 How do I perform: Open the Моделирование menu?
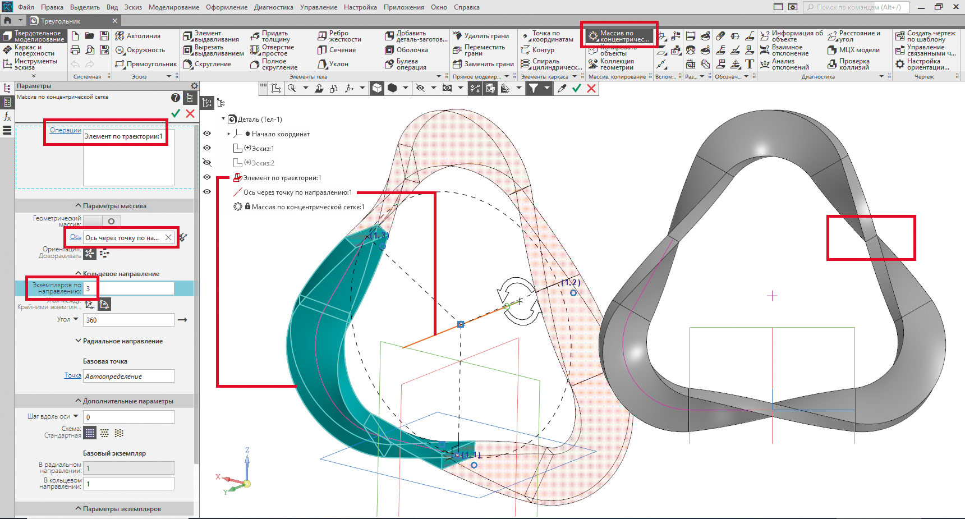point(174,7)
